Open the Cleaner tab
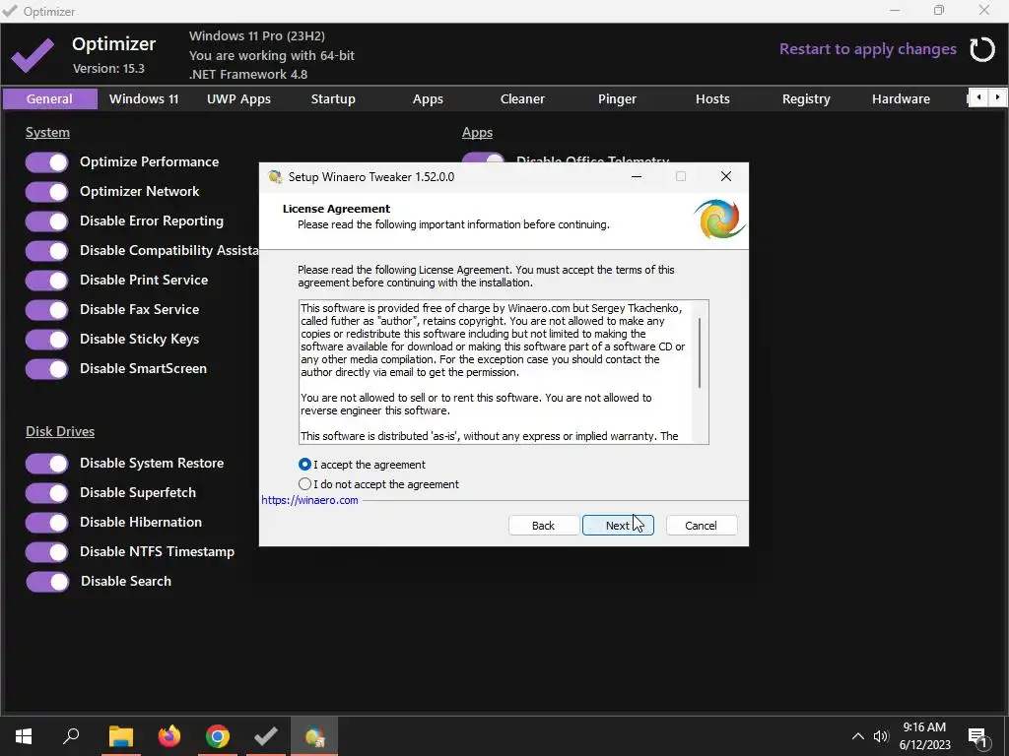Viewport: 1009px width, 756px height. pyautogui.click(x=522, y=99)
